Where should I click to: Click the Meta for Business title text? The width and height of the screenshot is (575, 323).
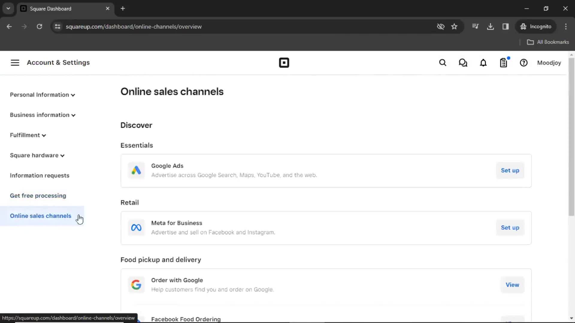point(177,223)
